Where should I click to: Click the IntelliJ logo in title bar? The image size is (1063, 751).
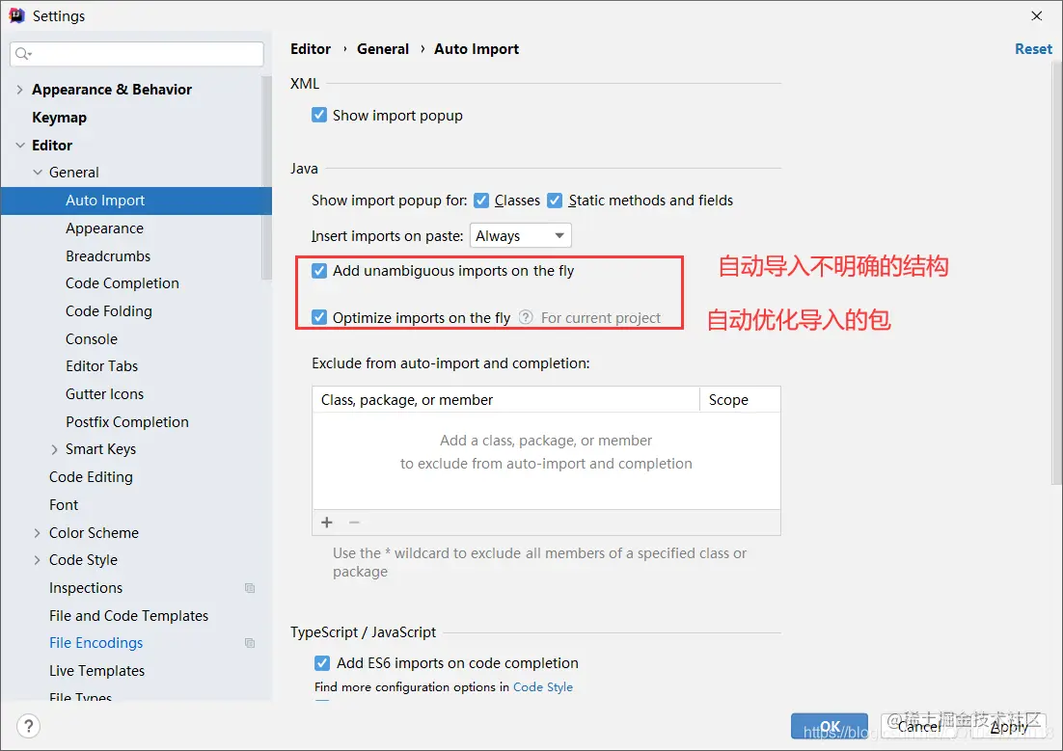pyautogui.click(x=17, y=15)
